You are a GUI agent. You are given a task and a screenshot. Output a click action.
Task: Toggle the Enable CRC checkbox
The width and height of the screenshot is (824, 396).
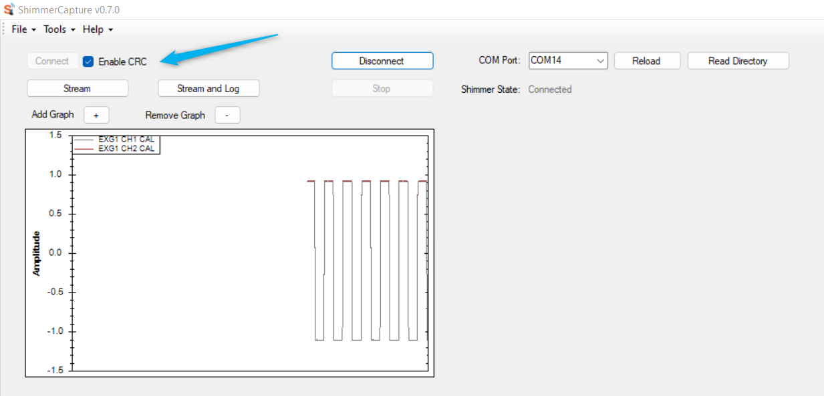pyautogui.click(x=88, y=61)
